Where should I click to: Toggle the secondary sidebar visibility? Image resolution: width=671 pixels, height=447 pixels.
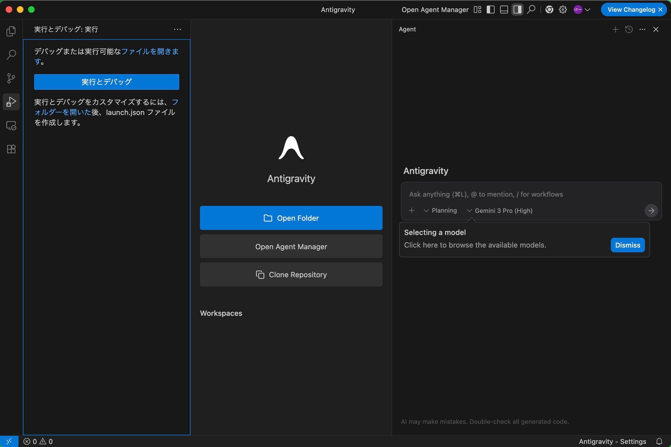pyautogui.click(x=517, y=10)
